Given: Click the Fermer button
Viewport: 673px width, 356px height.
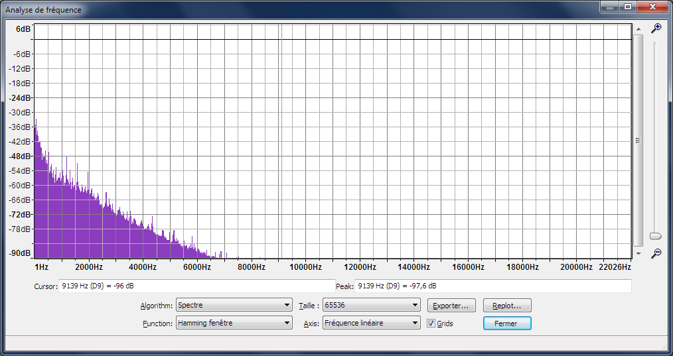Looking at the screenshot, I should (x=507, y=324).
